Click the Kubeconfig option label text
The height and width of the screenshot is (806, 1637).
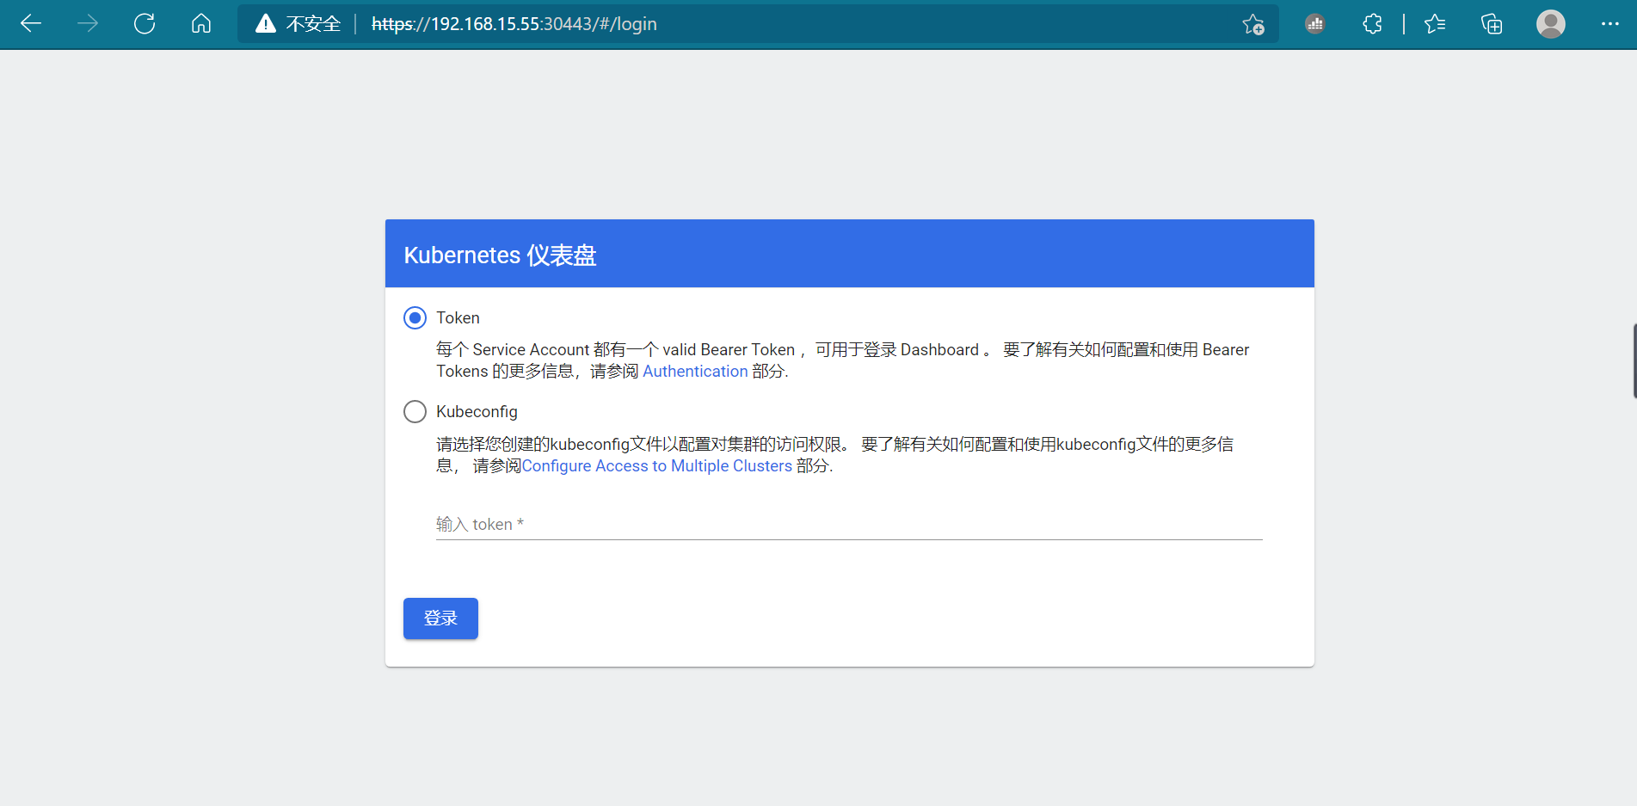click(x=477, y=412)
